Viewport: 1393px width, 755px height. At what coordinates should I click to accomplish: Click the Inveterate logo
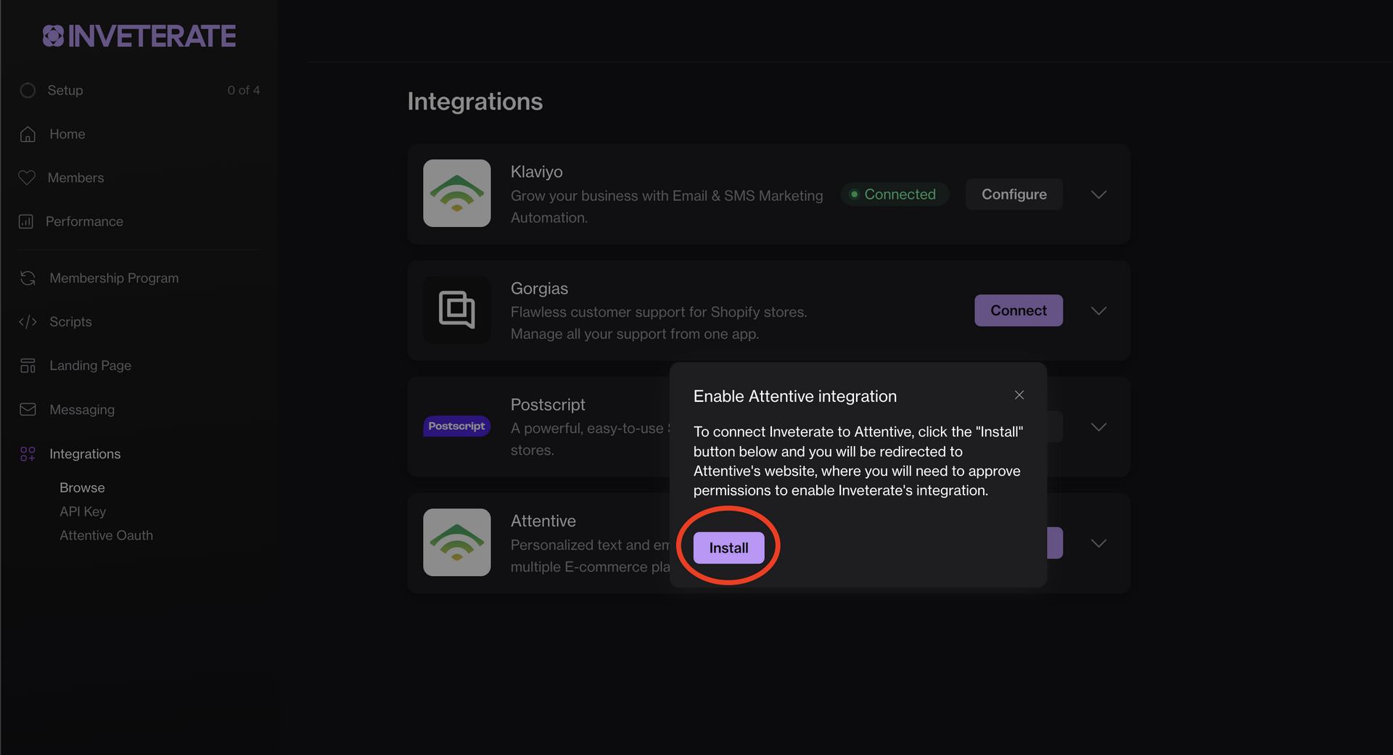(x=139, y=36)
